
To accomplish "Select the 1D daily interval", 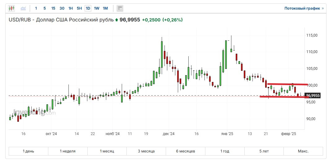I will point(88,8).
